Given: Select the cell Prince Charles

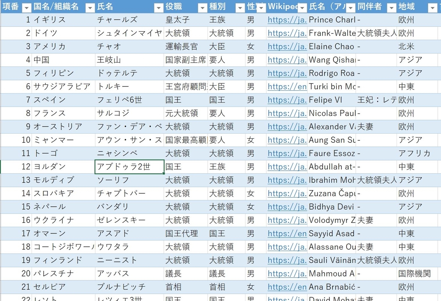Looking at the screenshot, I should pos(332,20).
